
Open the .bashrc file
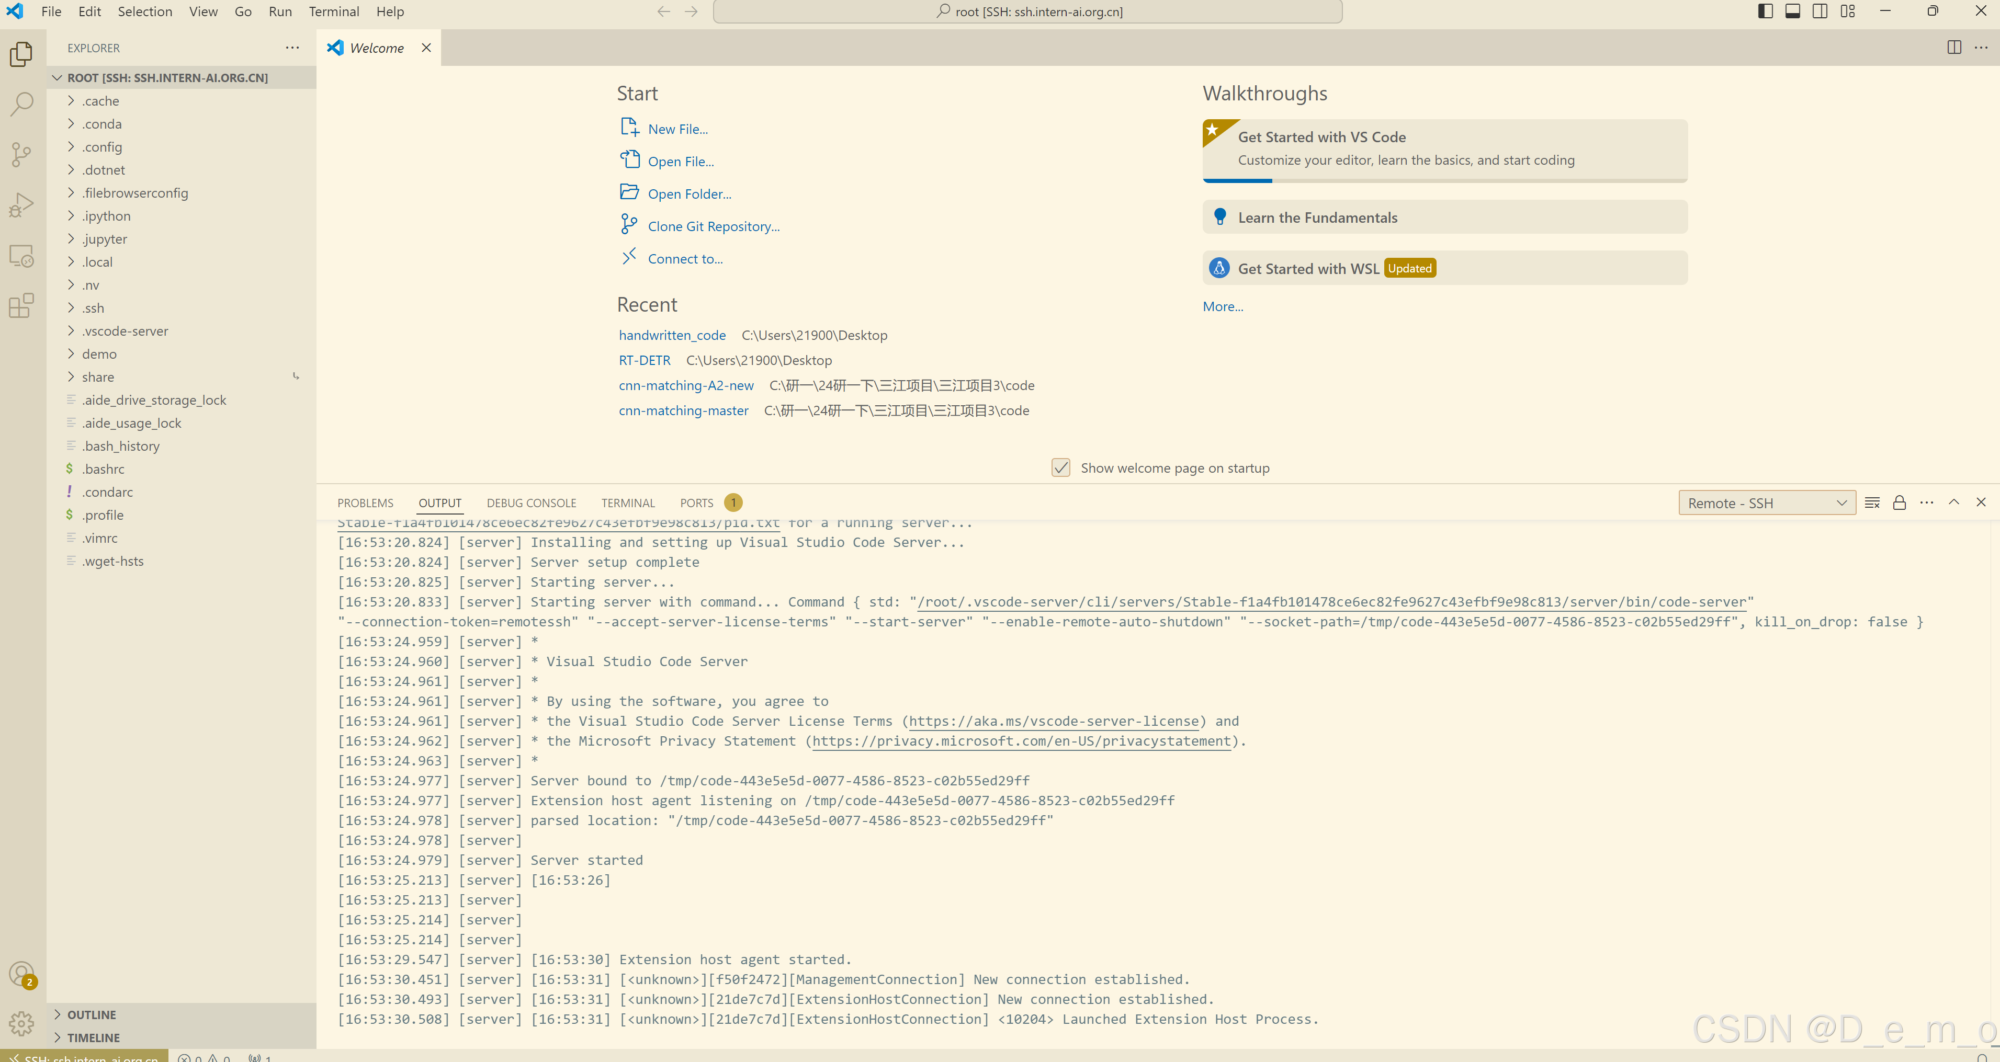[182, 469]
